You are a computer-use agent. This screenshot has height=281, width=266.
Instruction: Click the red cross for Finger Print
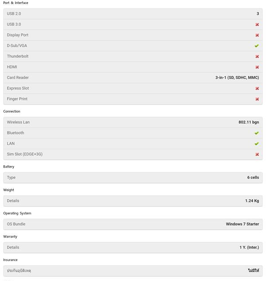(x=257, y=99)
